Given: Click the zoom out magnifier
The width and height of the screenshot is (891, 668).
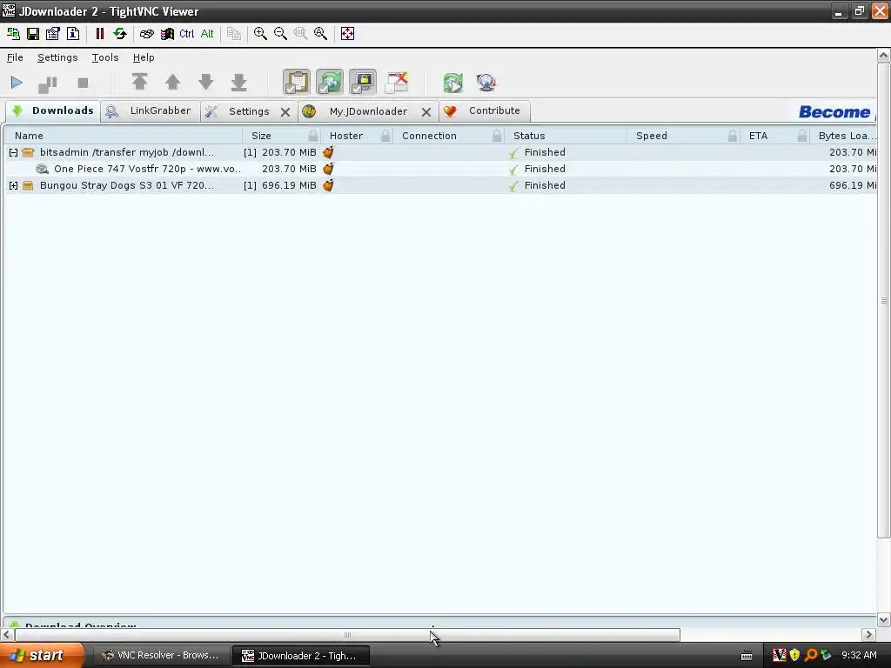Looking at the screenshot, I should 280,34.
